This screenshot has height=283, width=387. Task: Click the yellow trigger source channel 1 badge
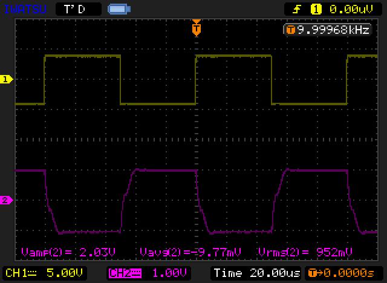pyautogui.click(x=316, y=10)
